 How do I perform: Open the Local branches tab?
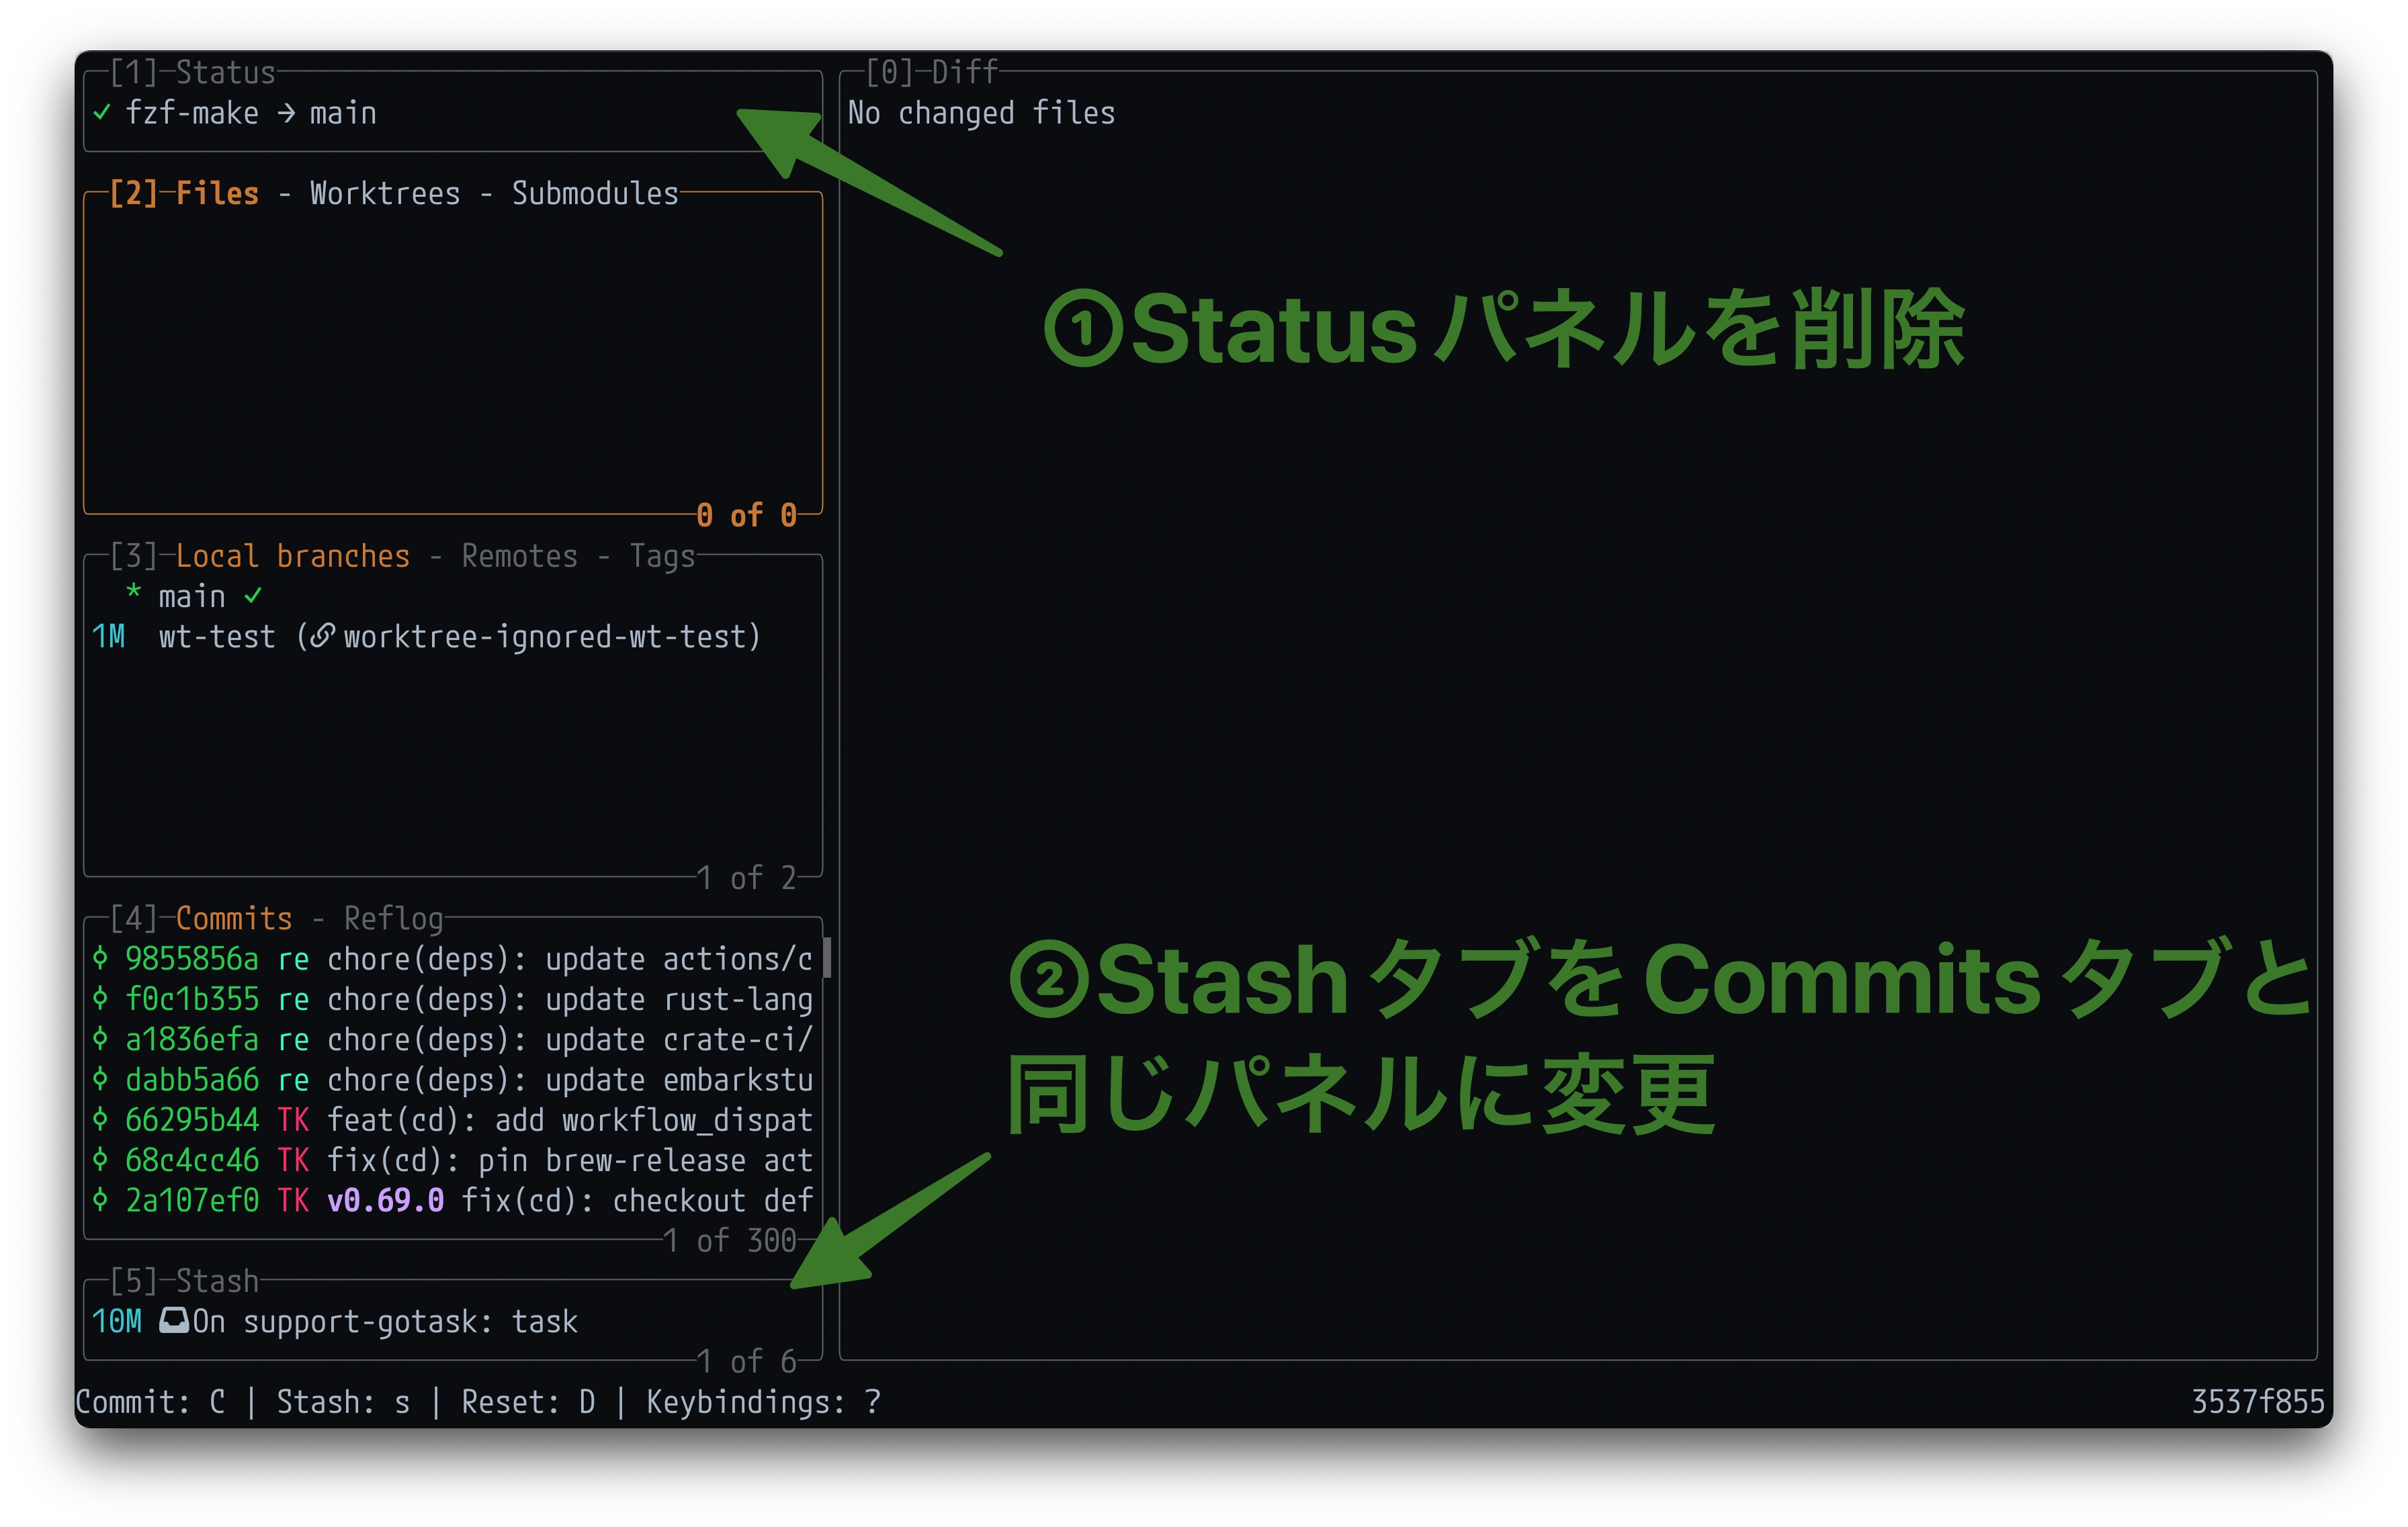pyautogui.click(x=293, y=555)
